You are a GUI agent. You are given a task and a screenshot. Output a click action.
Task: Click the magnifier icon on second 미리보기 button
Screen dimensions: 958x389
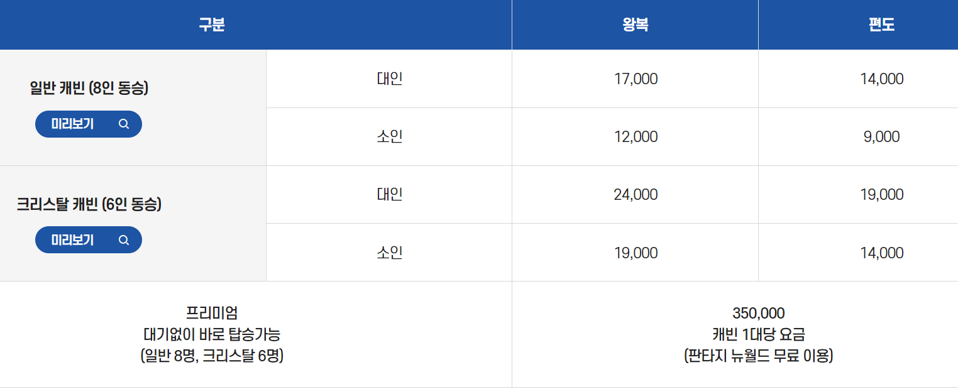124,239
